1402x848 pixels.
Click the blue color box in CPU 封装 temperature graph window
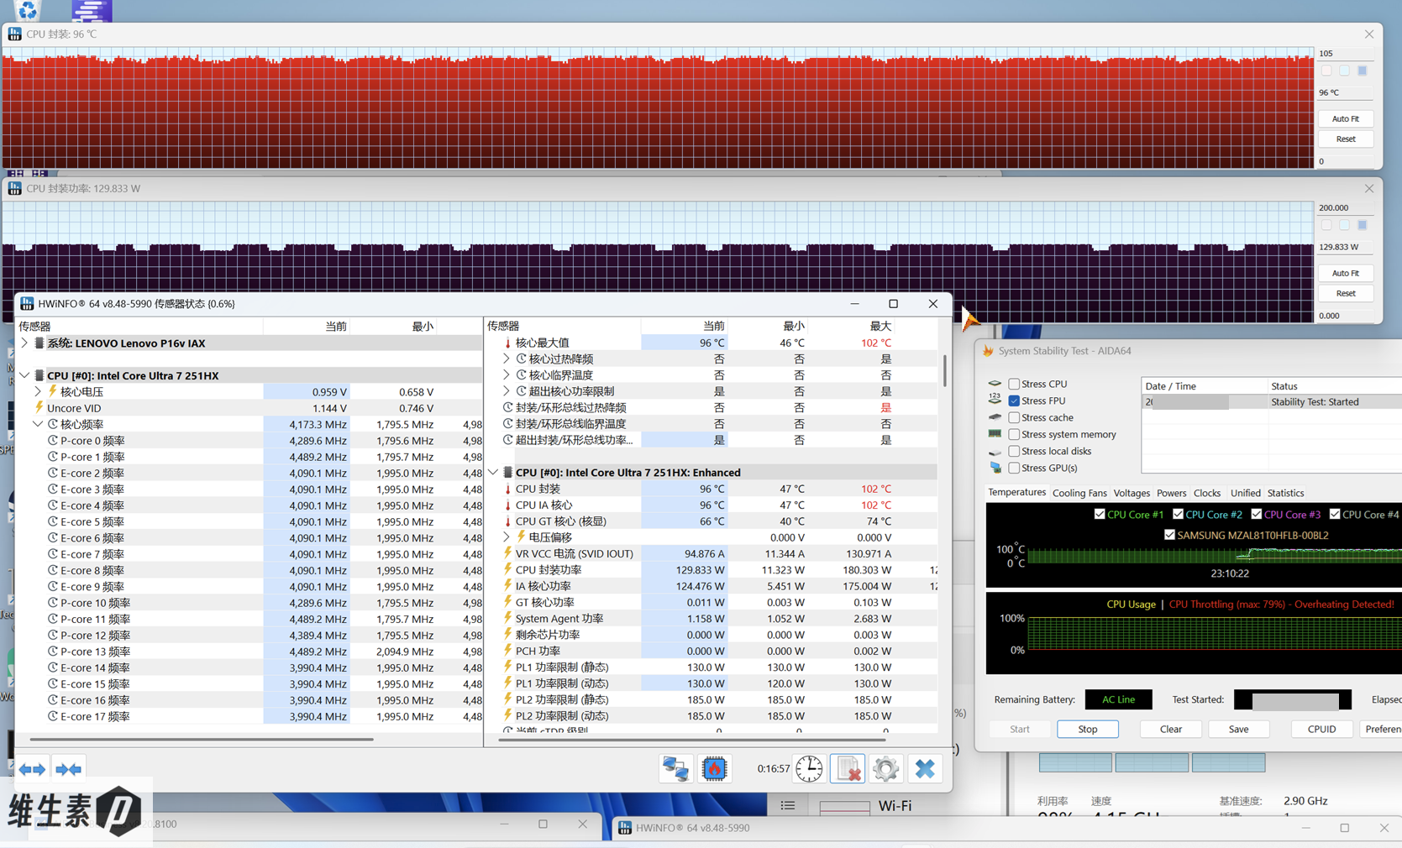point(1363,71)
